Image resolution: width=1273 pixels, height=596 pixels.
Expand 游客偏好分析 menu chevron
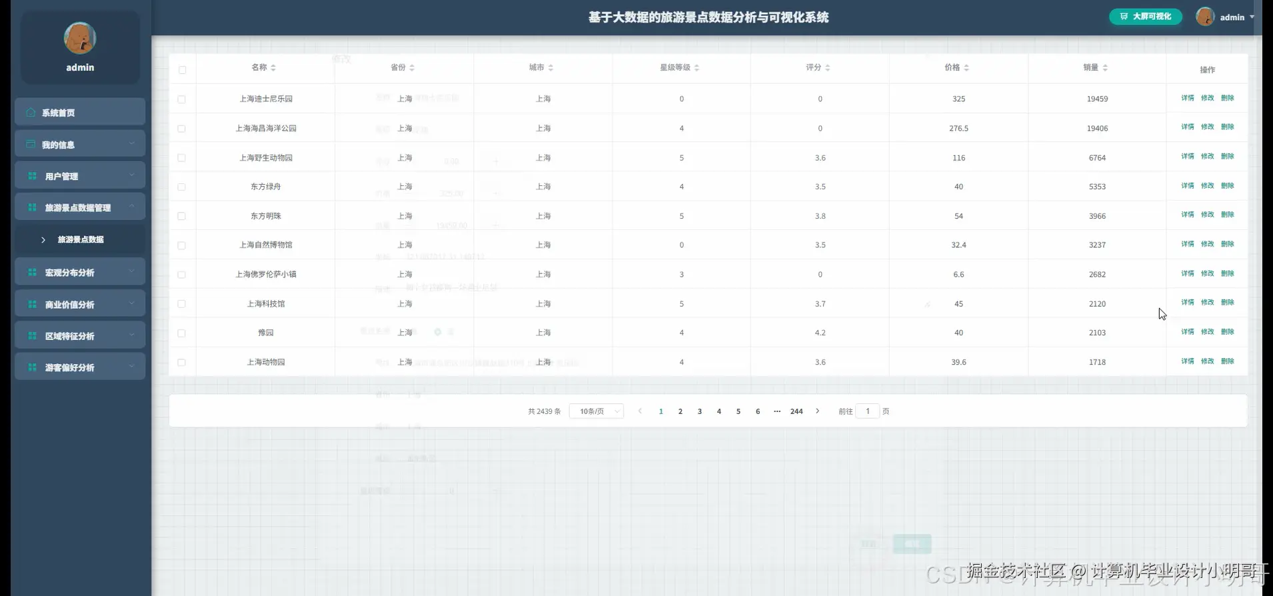click(131, 367)
